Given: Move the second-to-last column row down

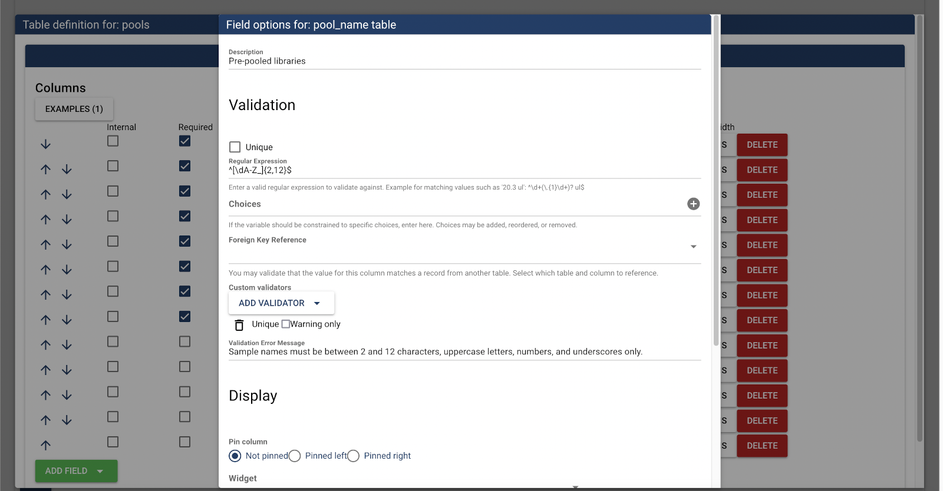Looking at the screenshot, I should coord(67,420).
